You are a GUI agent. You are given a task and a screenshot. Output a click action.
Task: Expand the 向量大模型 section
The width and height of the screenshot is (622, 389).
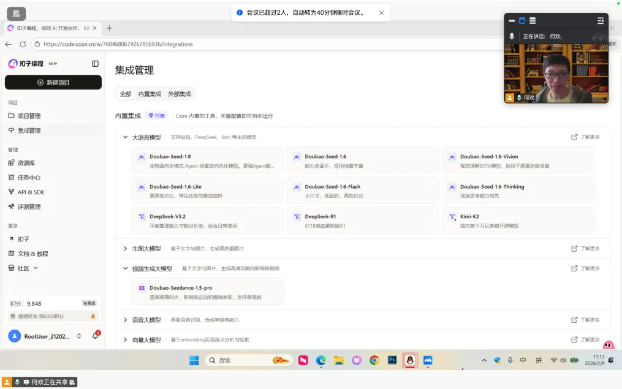pyautogui.click(x=126, y=340)
